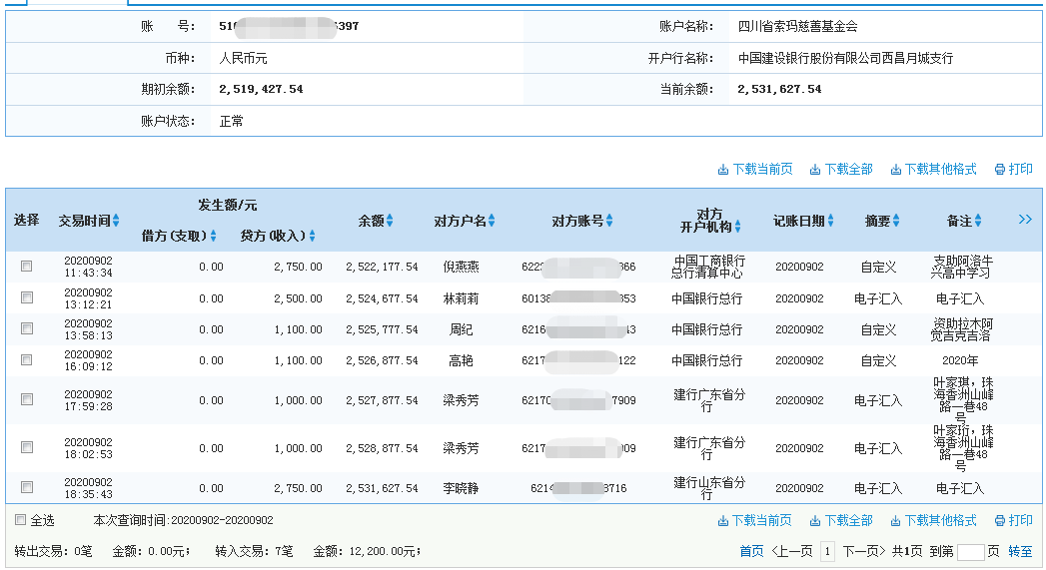Expand more columns with double chevron
The height and width of the screenshot is (570, 1046).
point(1025,220)
